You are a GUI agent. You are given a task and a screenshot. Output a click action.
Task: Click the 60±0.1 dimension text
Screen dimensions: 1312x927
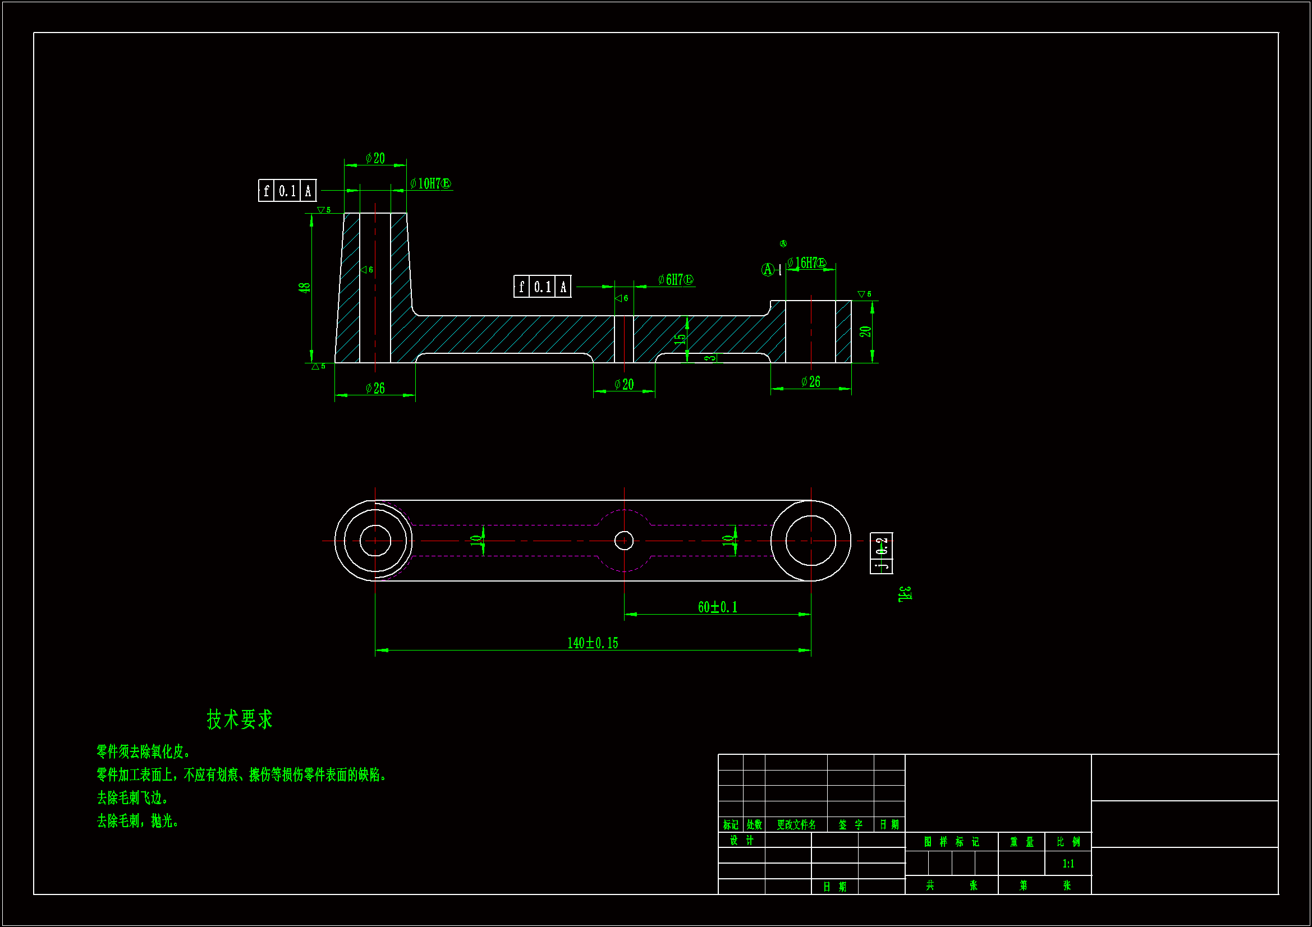click(718, 607)
